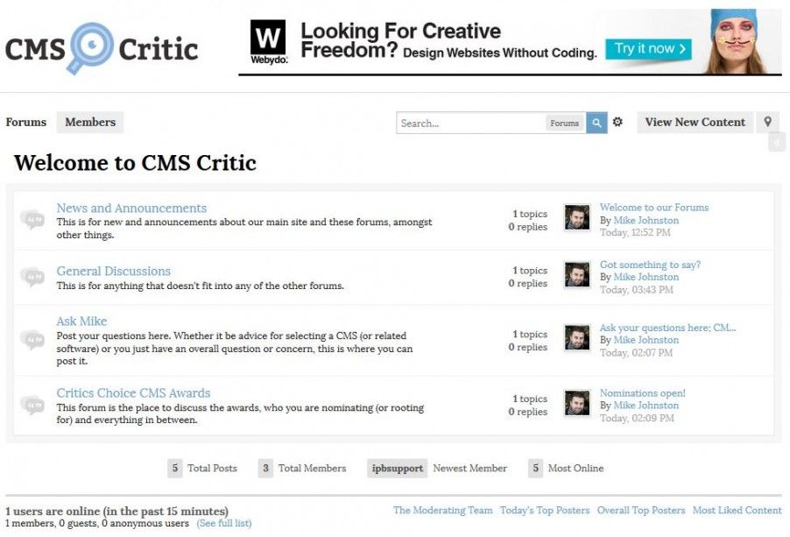
Task: Click Try it now banner button
Action: tap(648, 49)
